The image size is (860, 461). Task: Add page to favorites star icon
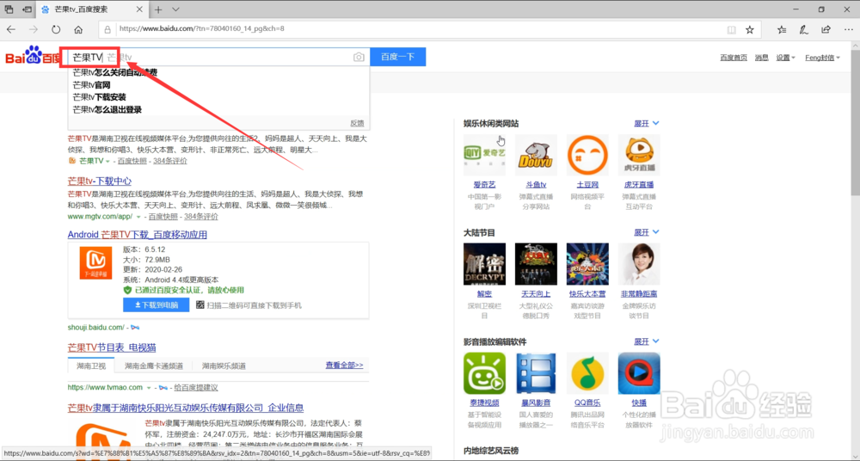pyautogui.click(x=750, y=29)
